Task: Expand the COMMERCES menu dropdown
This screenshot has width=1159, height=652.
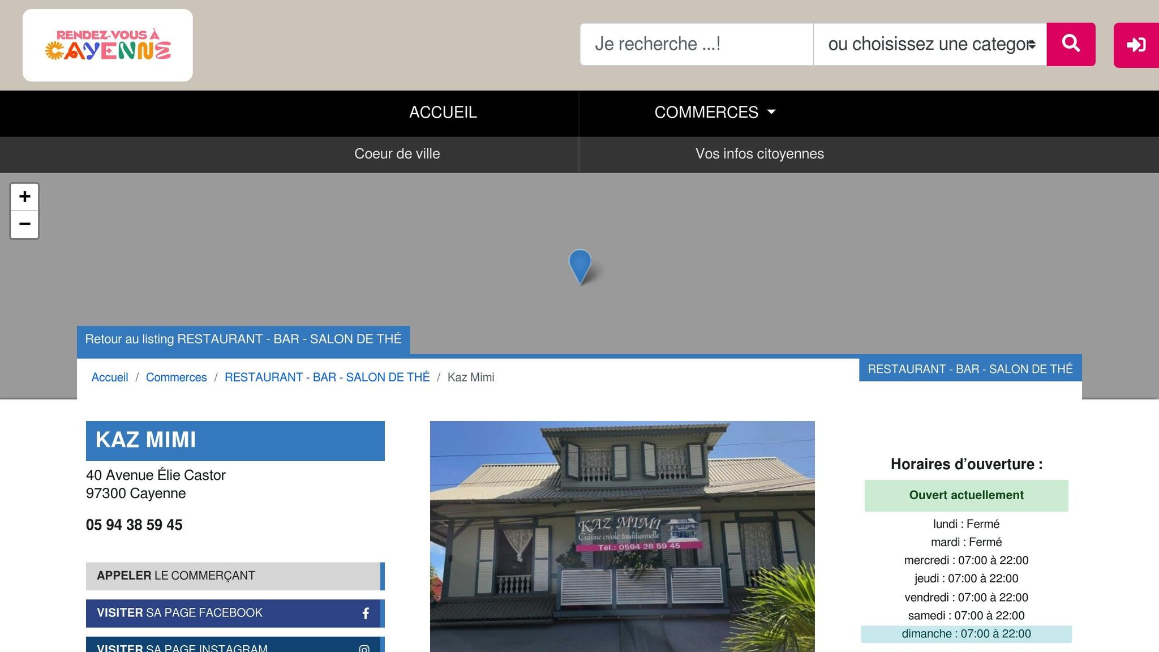Action: (x=714, y=113)
